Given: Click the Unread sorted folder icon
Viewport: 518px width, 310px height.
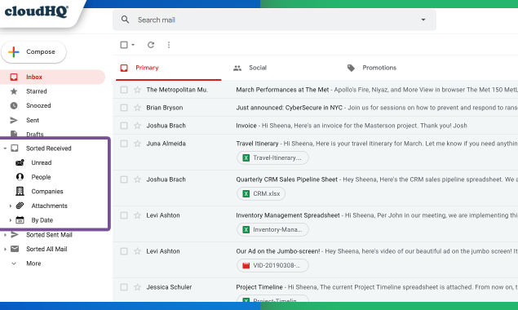Looking at the screenshot, I should coord(20,162).
